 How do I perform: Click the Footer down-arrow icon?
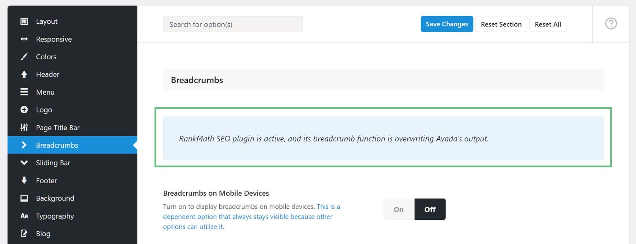pyautogui.click(x=24, y=181)
